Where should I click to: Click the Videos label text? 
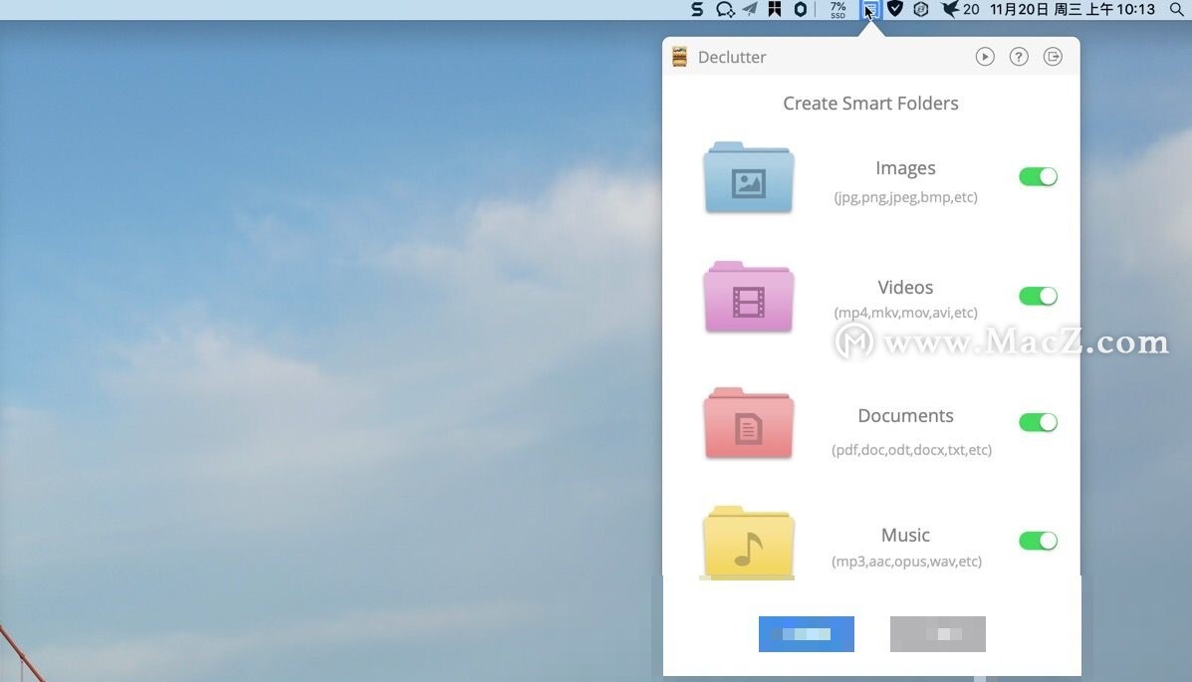[905, 288]
